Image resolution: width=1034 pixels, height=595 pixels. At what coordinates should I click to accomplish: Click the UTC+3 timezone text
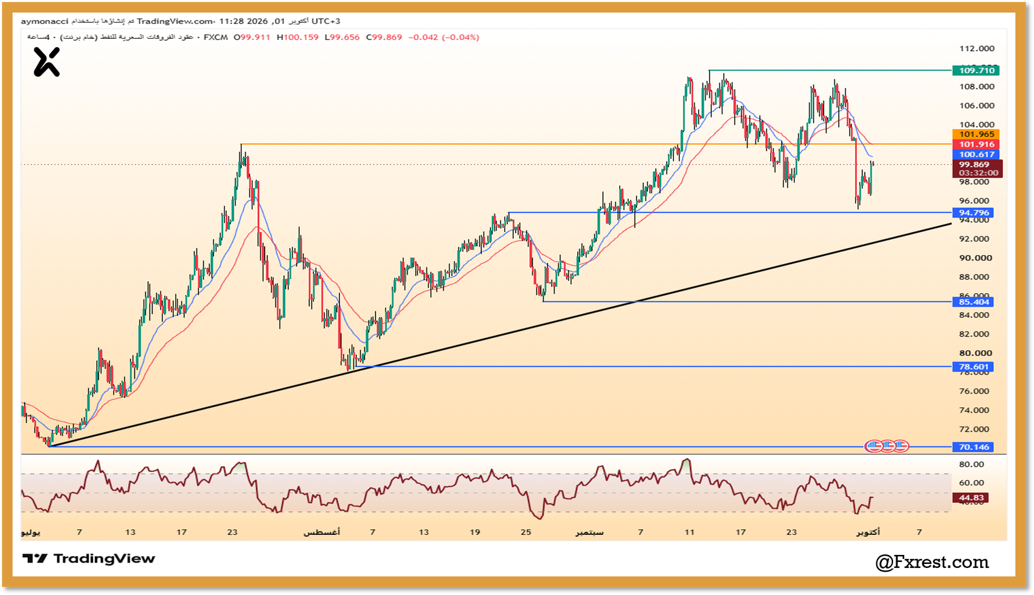[326, 21]
